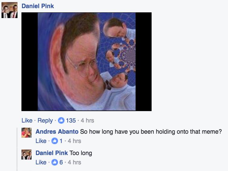Like Daniel Pink's meme comment
This screenshot has height=171, width=228.
point(27,120)
